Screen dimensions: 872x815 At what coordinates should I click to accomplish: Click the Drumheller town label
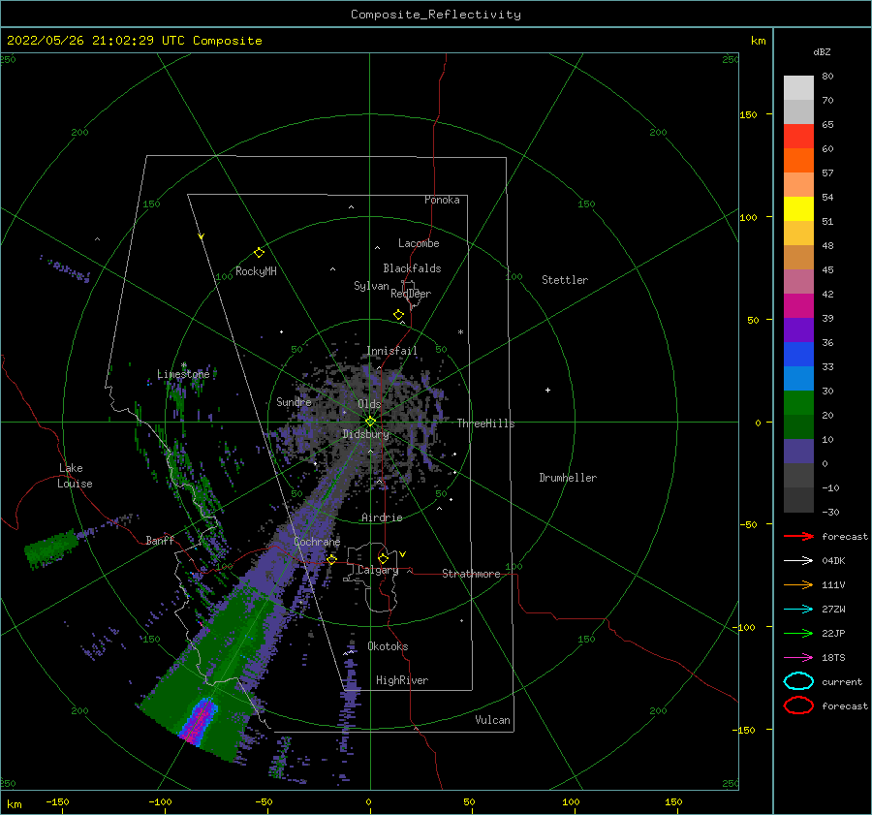pyautogui.click(x=568, y=478)
